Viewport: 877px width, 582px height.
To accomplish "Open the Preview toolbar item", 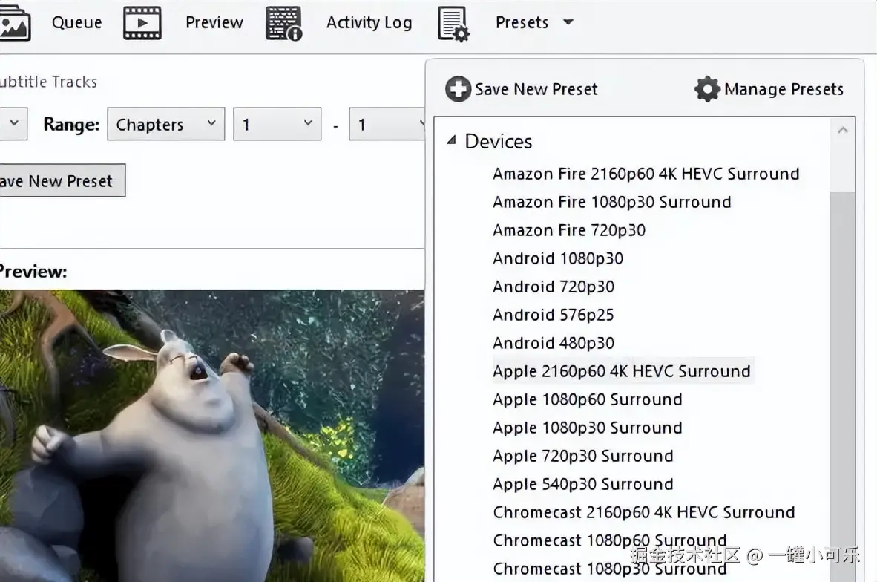I will click(214, 22).
